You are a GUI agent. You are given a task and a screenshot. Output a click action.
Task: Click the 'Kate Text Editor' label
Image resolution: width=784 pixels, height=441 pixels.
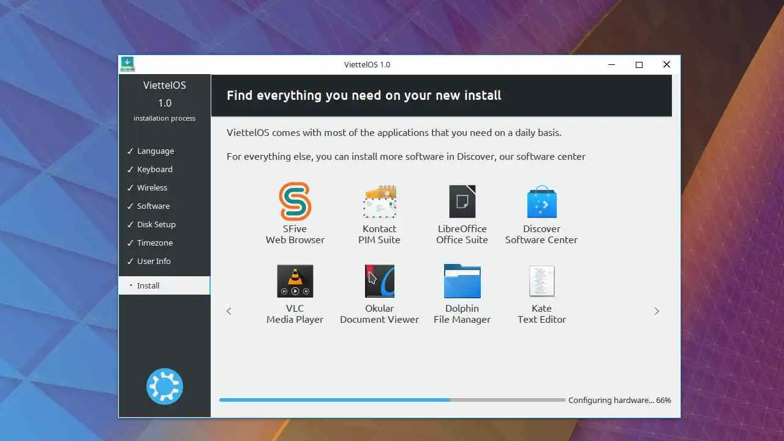tap(541, 314)
